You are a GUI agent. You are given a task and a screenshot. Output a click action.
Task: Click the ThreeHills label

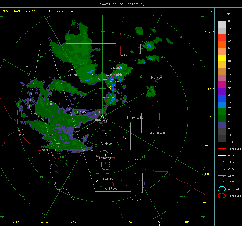pyautogui.click(x=135, y=117)
